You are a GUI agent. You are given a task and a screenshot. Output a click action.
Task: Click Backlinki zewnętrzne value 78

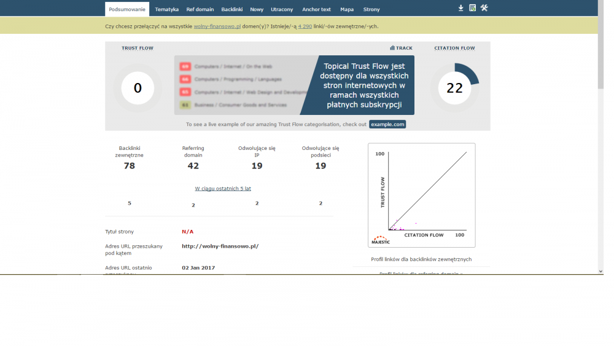pyautogui.click(x=129, y=166)
